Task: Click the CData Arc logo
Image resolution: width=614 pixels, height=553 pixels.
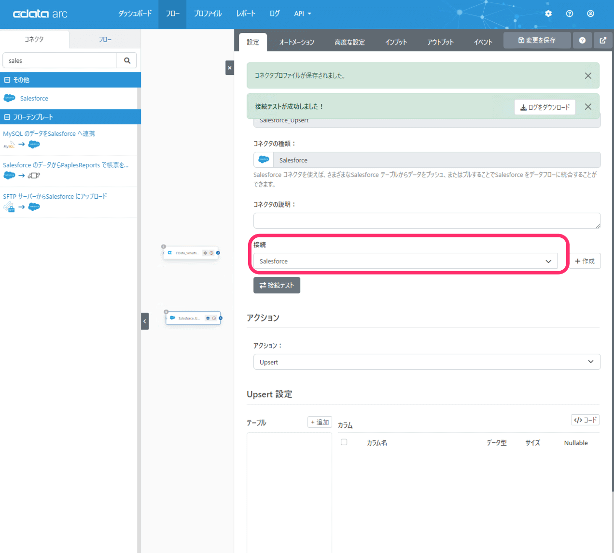Action: pos(40,14)
